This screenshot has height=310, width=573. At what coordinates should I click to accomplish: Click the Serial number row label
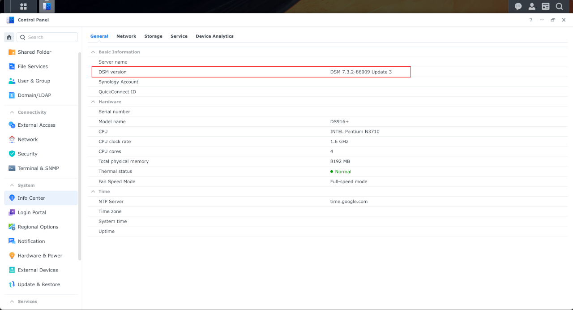pyautogui.click(x=114, y=112)
